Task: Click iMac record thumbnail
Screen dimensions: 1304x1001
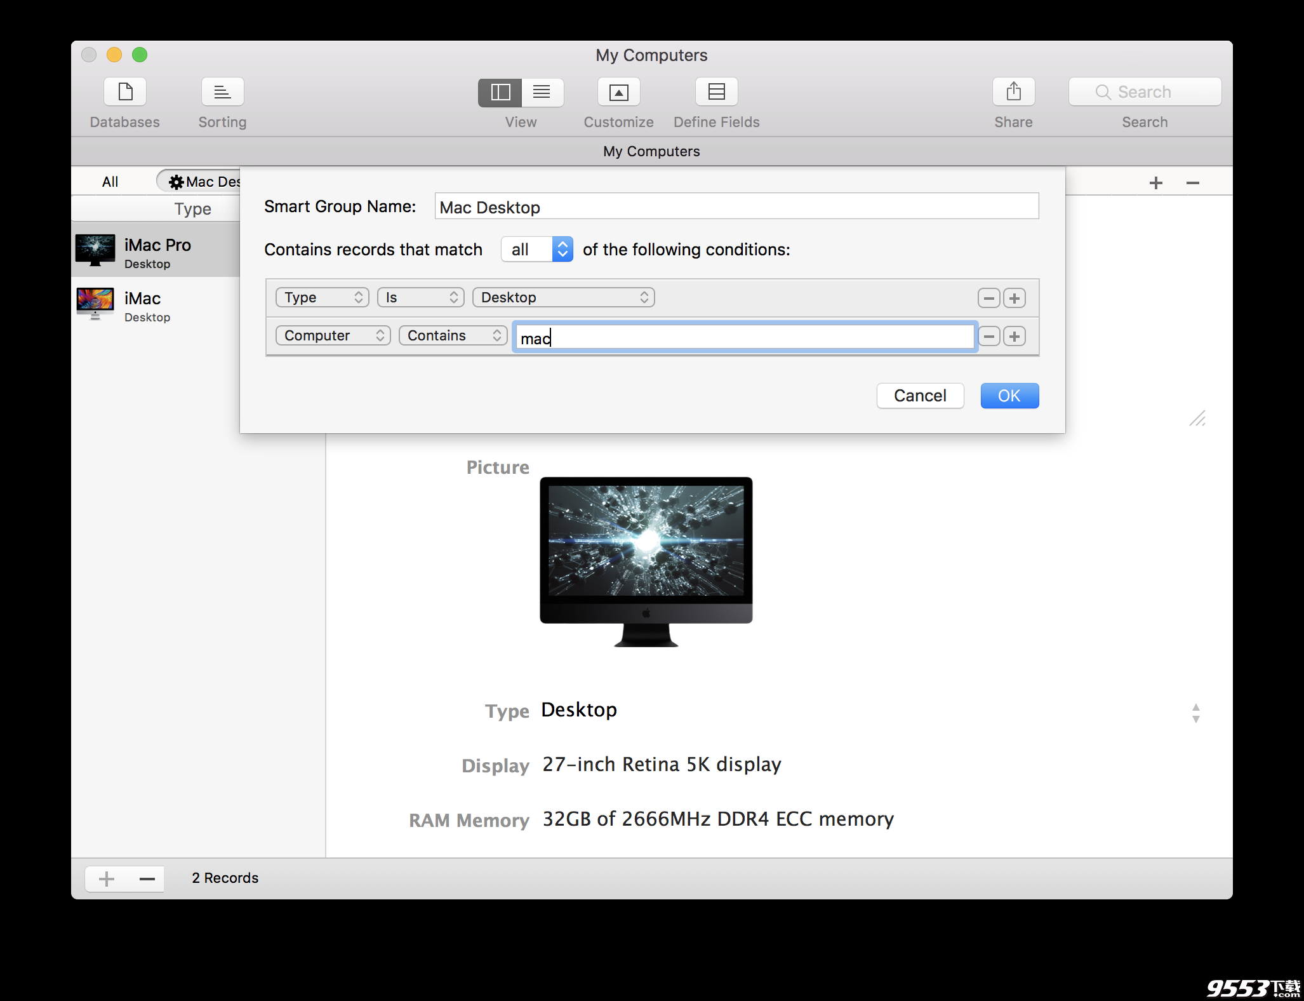Action: click(95, 304)
